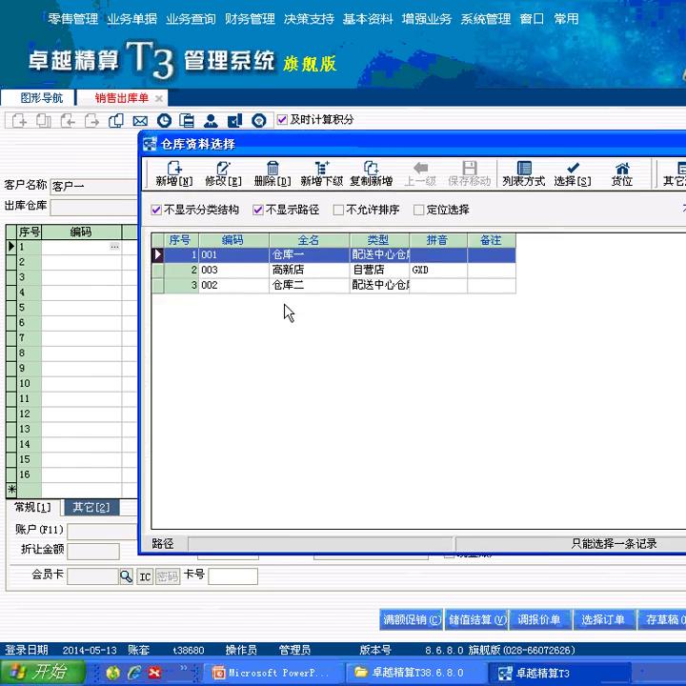Image resolution: width=686 pixels, height=686 pixels.
Task: Click 调报价单 button
Action: coord(539,619)
